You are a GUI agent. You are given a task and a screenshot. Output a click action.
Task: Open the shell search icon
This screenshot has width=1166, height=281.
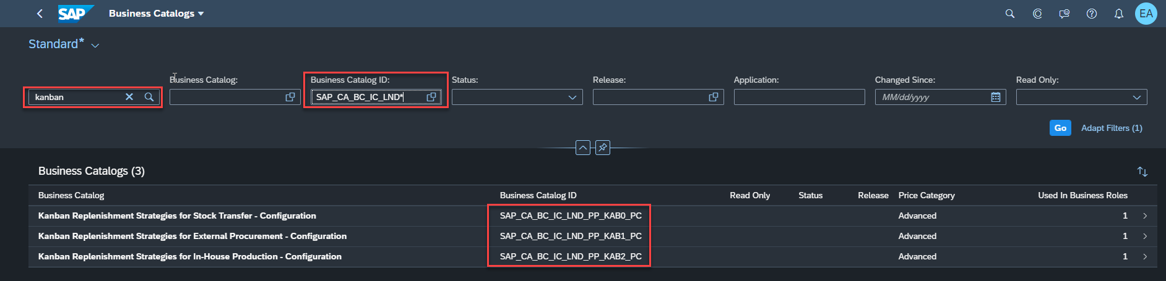[x=1010, y=14]
